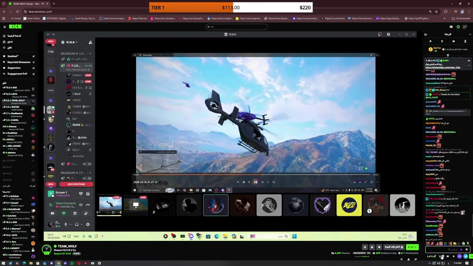Select user IT.WOLF in the voice channel
Image resolution: width=473 pixels, height=266 pixels.
77,75
